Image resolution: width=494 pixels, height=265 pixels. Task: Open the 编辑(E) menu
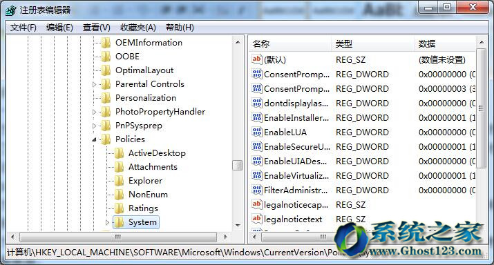59,28
